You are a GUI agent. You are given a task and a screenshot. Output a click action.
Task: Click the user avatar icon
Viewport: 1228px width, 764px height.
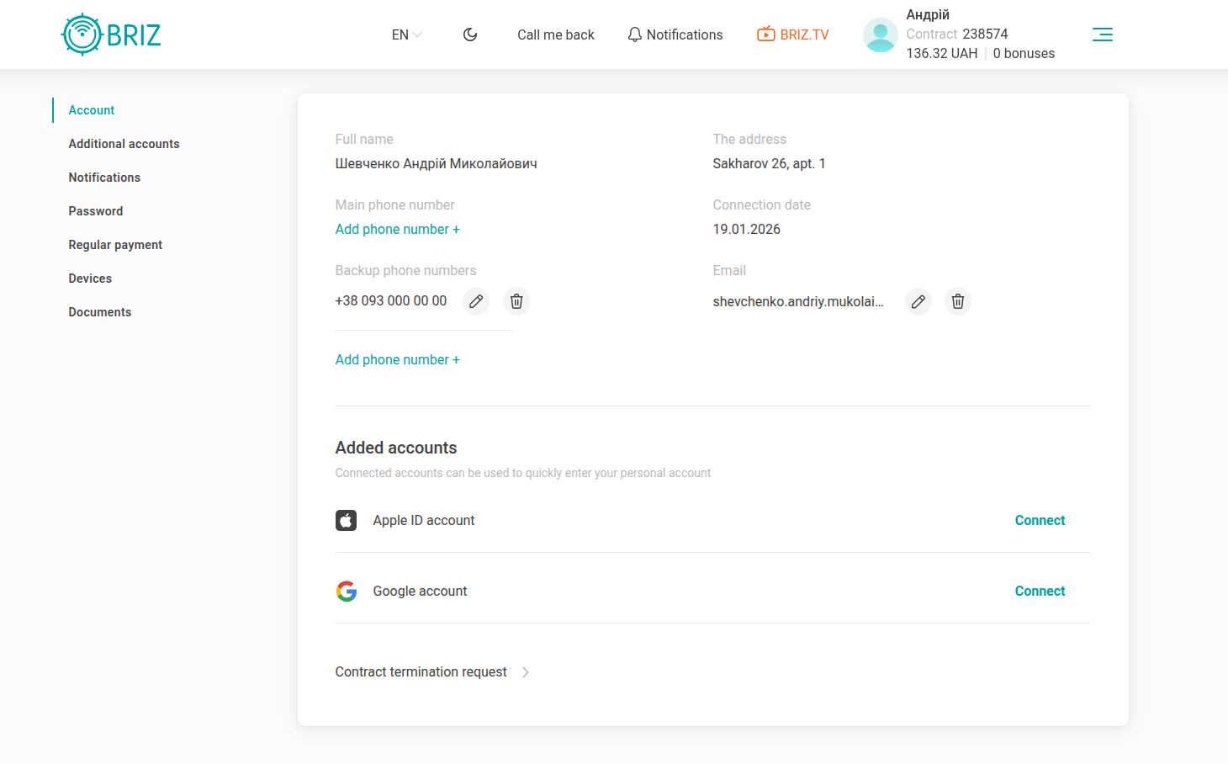click(880, 35)
